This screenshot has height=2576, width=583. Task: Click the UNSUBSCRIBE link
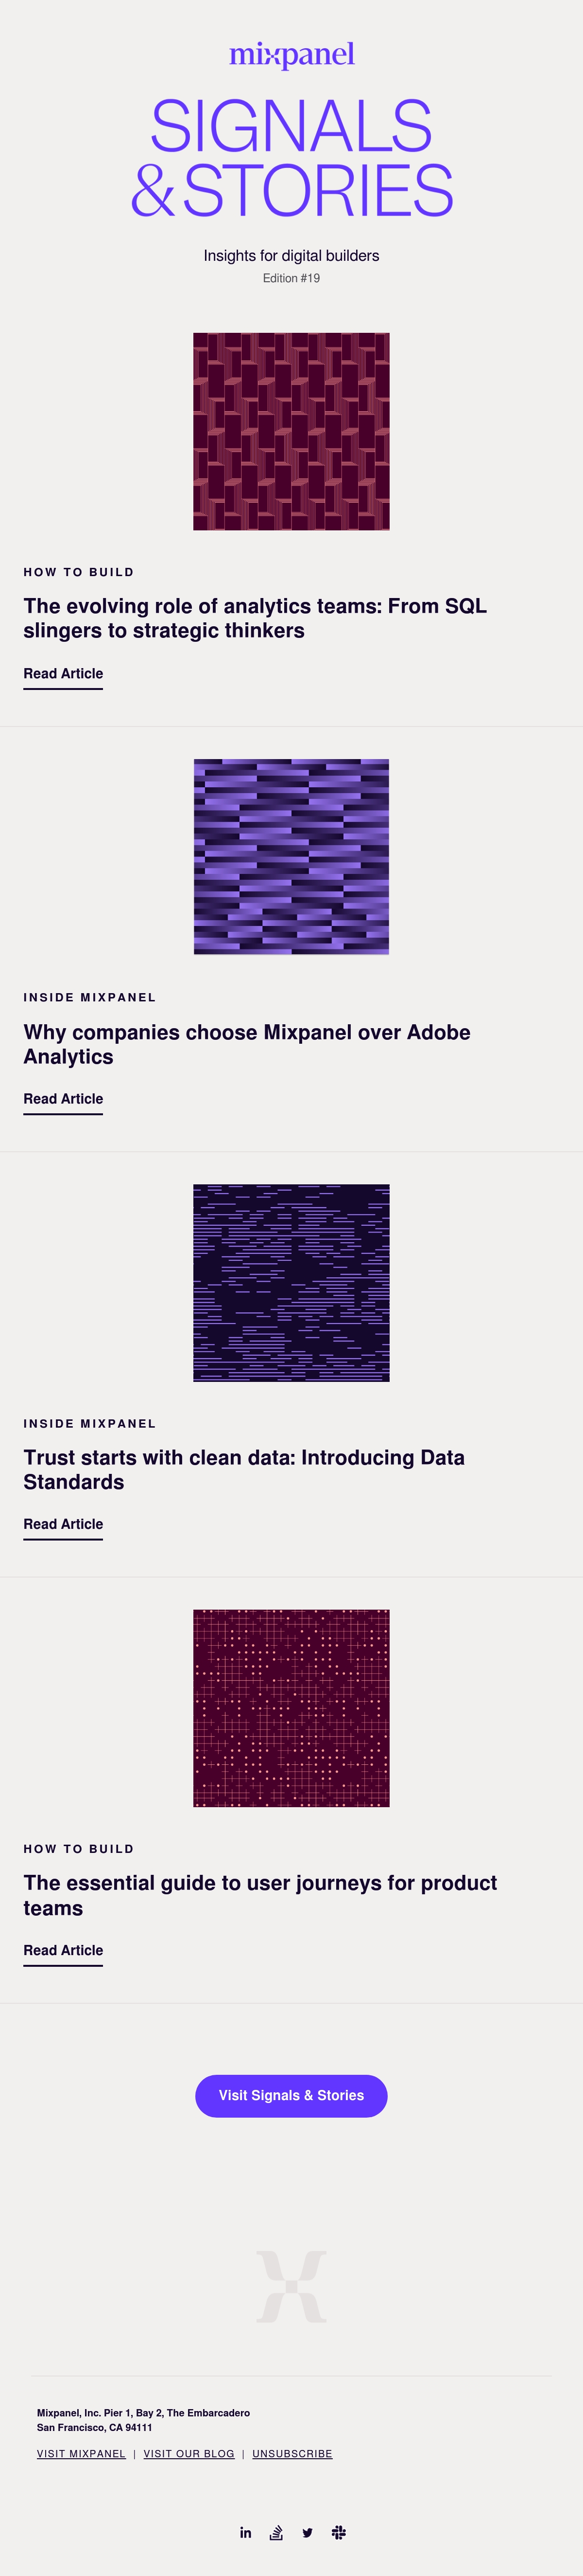292,2453
